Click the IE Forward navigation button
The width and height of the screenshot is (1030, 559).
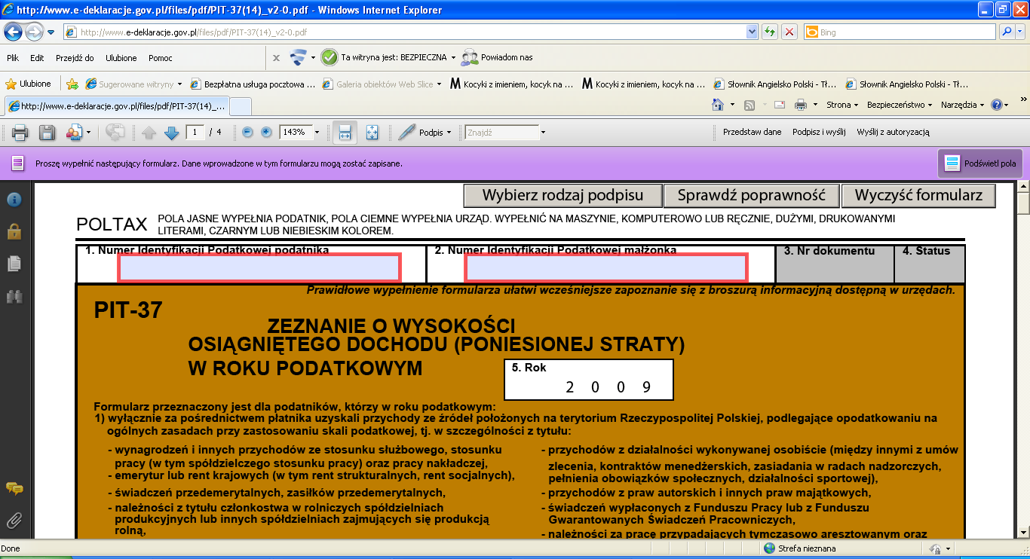(35, 32)
